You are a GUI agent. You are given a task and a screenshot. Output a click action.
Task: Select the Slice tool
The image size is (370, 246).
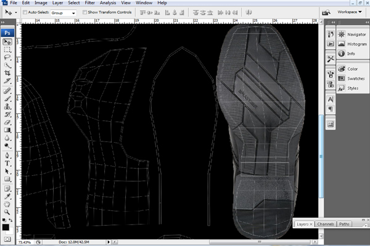(x=7, y=81)
